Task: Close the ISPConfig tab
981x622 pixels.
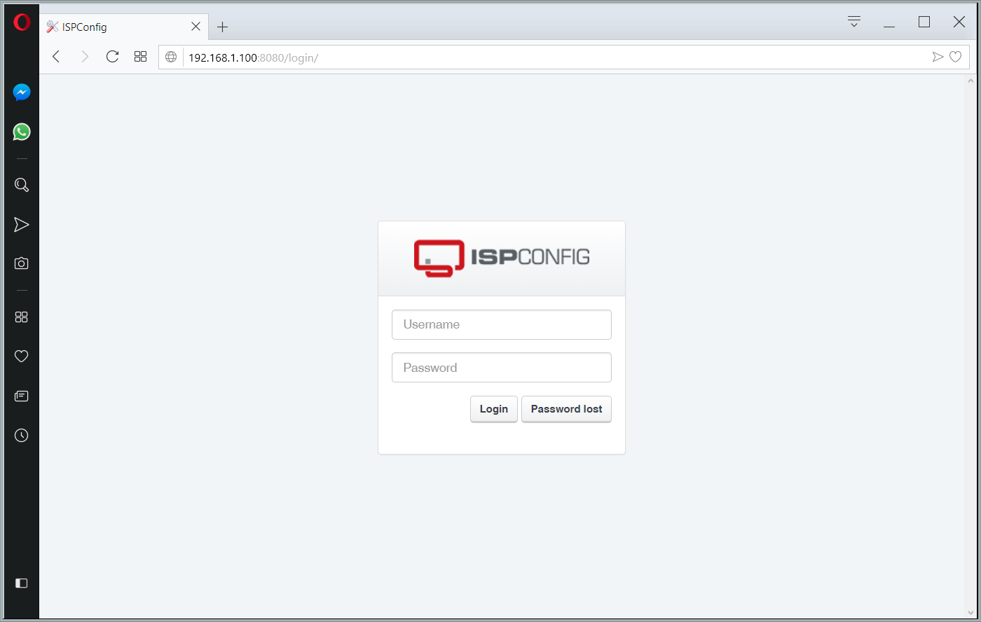Action: (x=196, y=27)
